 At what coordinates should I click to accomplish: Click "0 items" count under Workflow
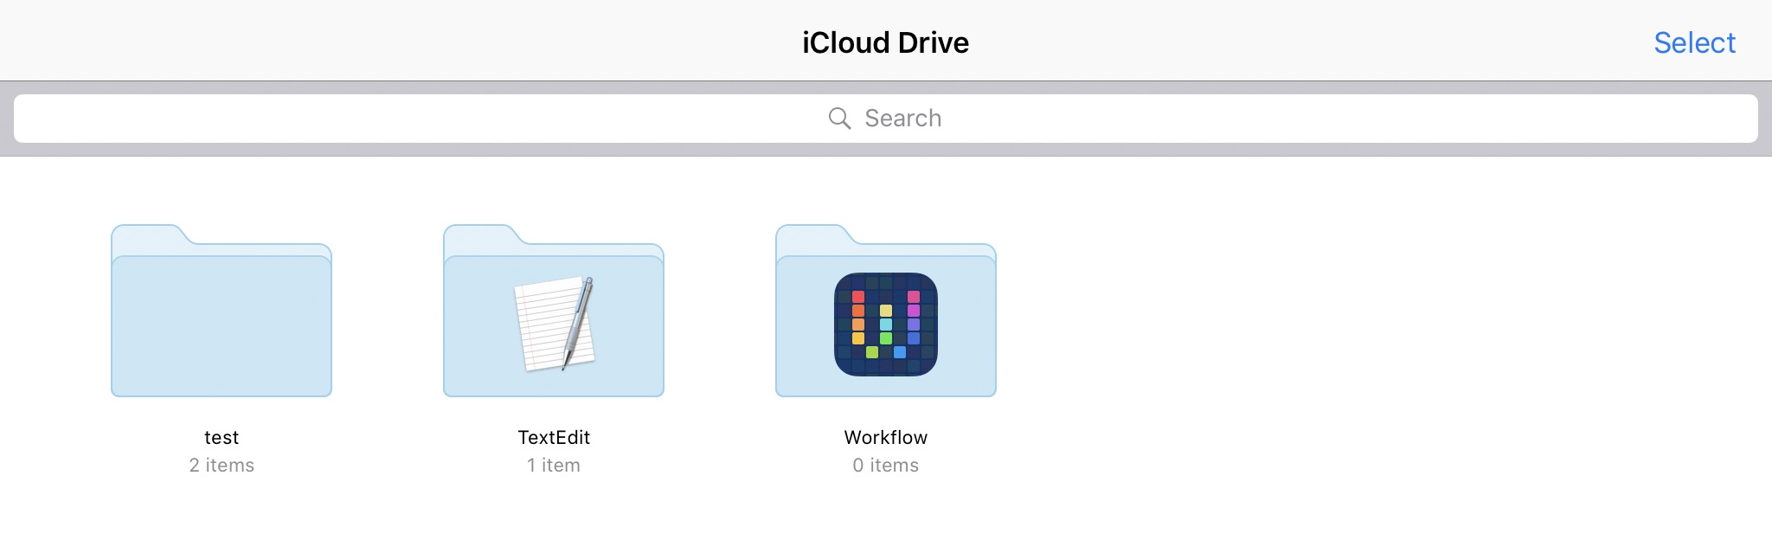tap(886, 466)
